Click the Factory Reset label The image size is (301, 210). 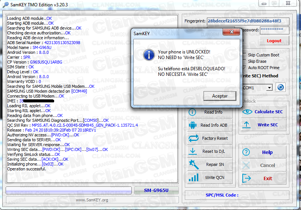[215, 138]
